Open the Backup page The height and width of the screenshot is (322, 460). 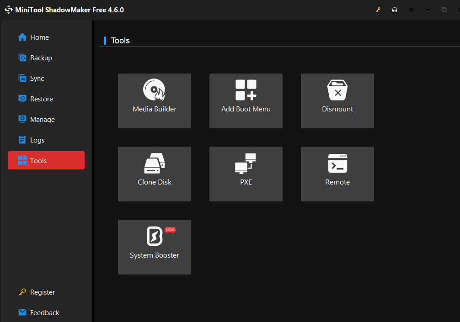coord(46,58)
